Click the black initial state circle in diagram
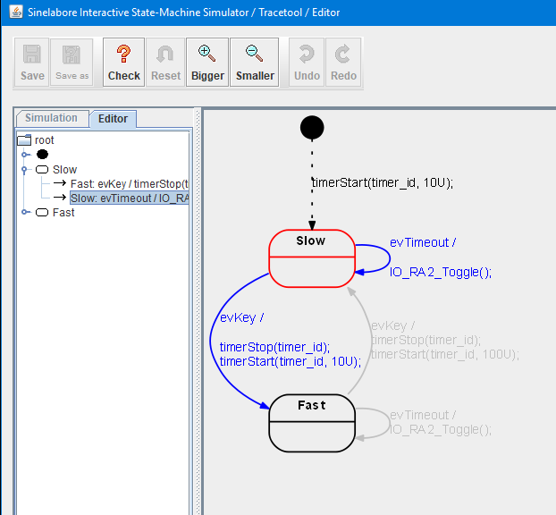This screenshot has height=515, width=556. [311, 129]
